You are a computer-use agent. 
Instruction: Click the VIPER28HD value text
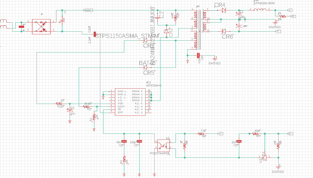pos(154,86)
